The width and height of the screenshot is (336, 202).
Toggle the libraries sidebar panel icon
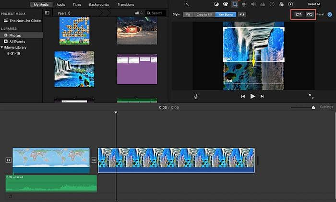(47, 13)
